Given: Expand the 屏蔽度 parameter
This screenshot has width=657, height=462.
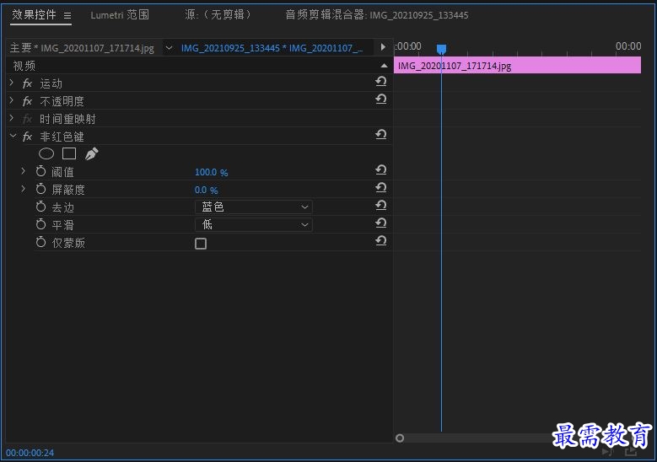Looking at the screenshot, I should (x=24, y=189).
